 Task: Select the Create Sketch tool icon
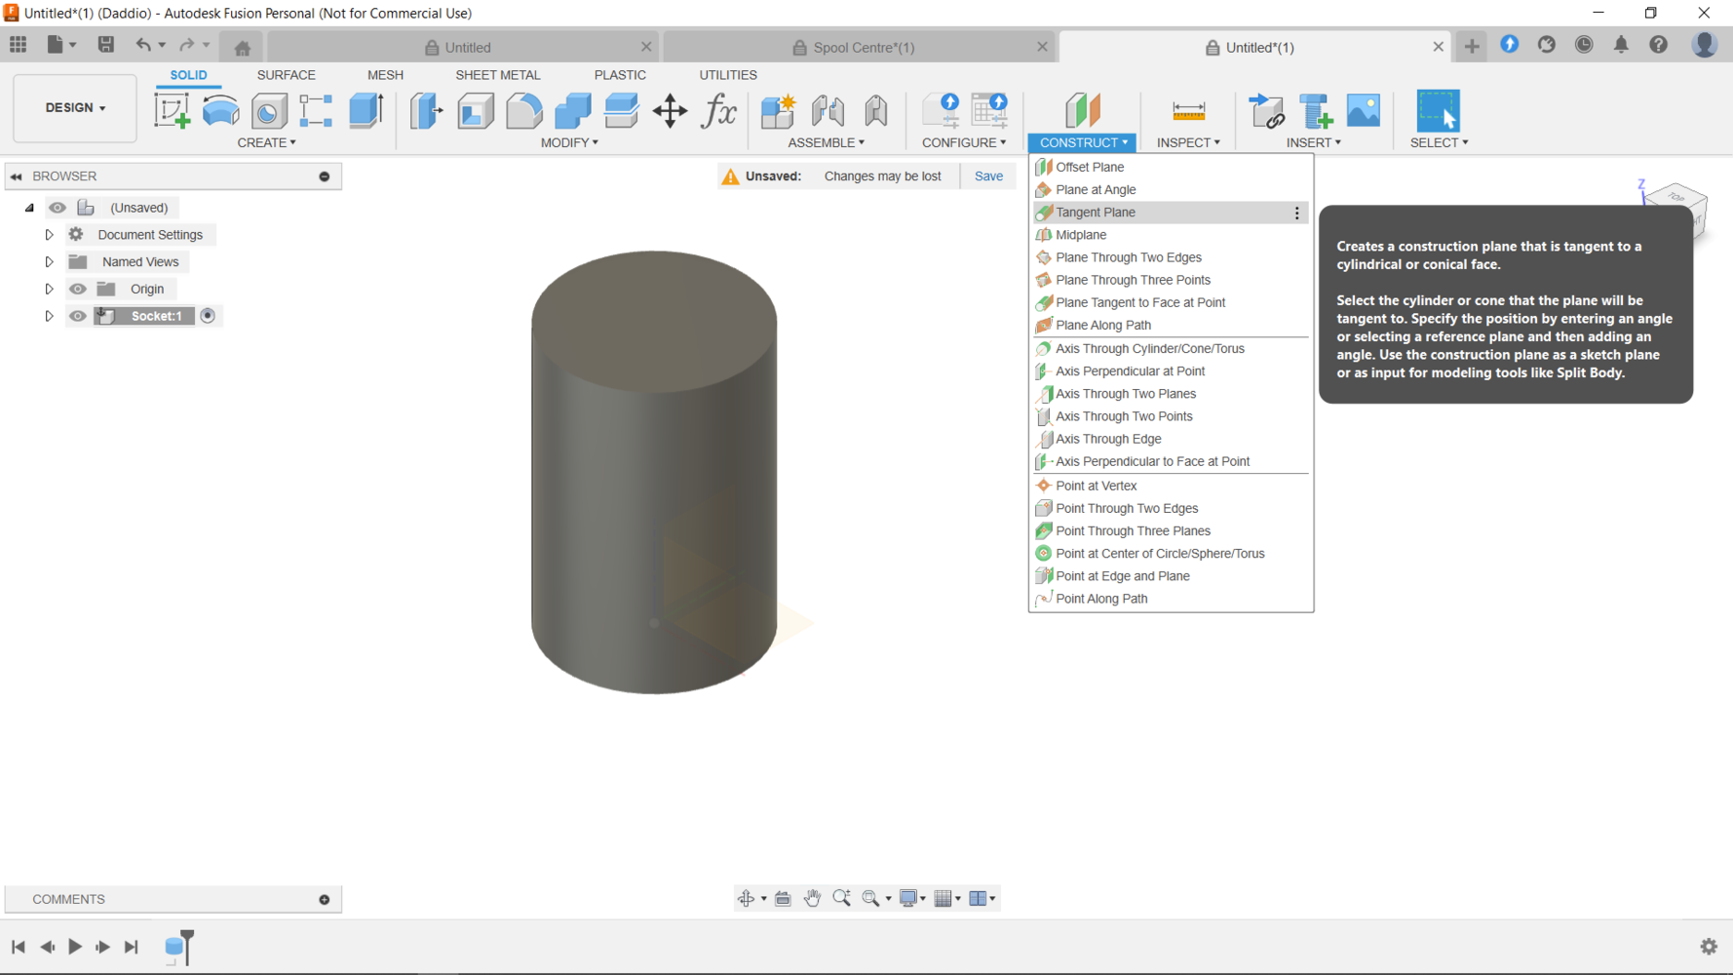(173, 111)
